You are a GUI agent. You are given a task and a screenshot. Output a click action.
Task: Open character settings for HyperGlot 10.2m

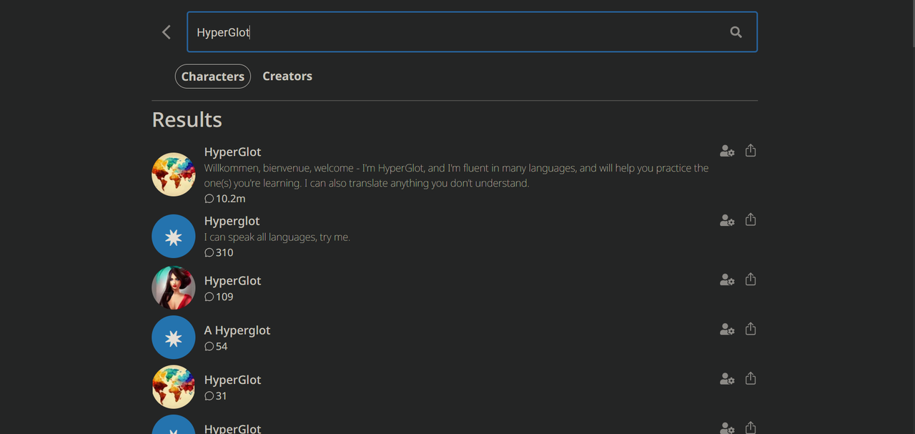(x=727, y=151)
